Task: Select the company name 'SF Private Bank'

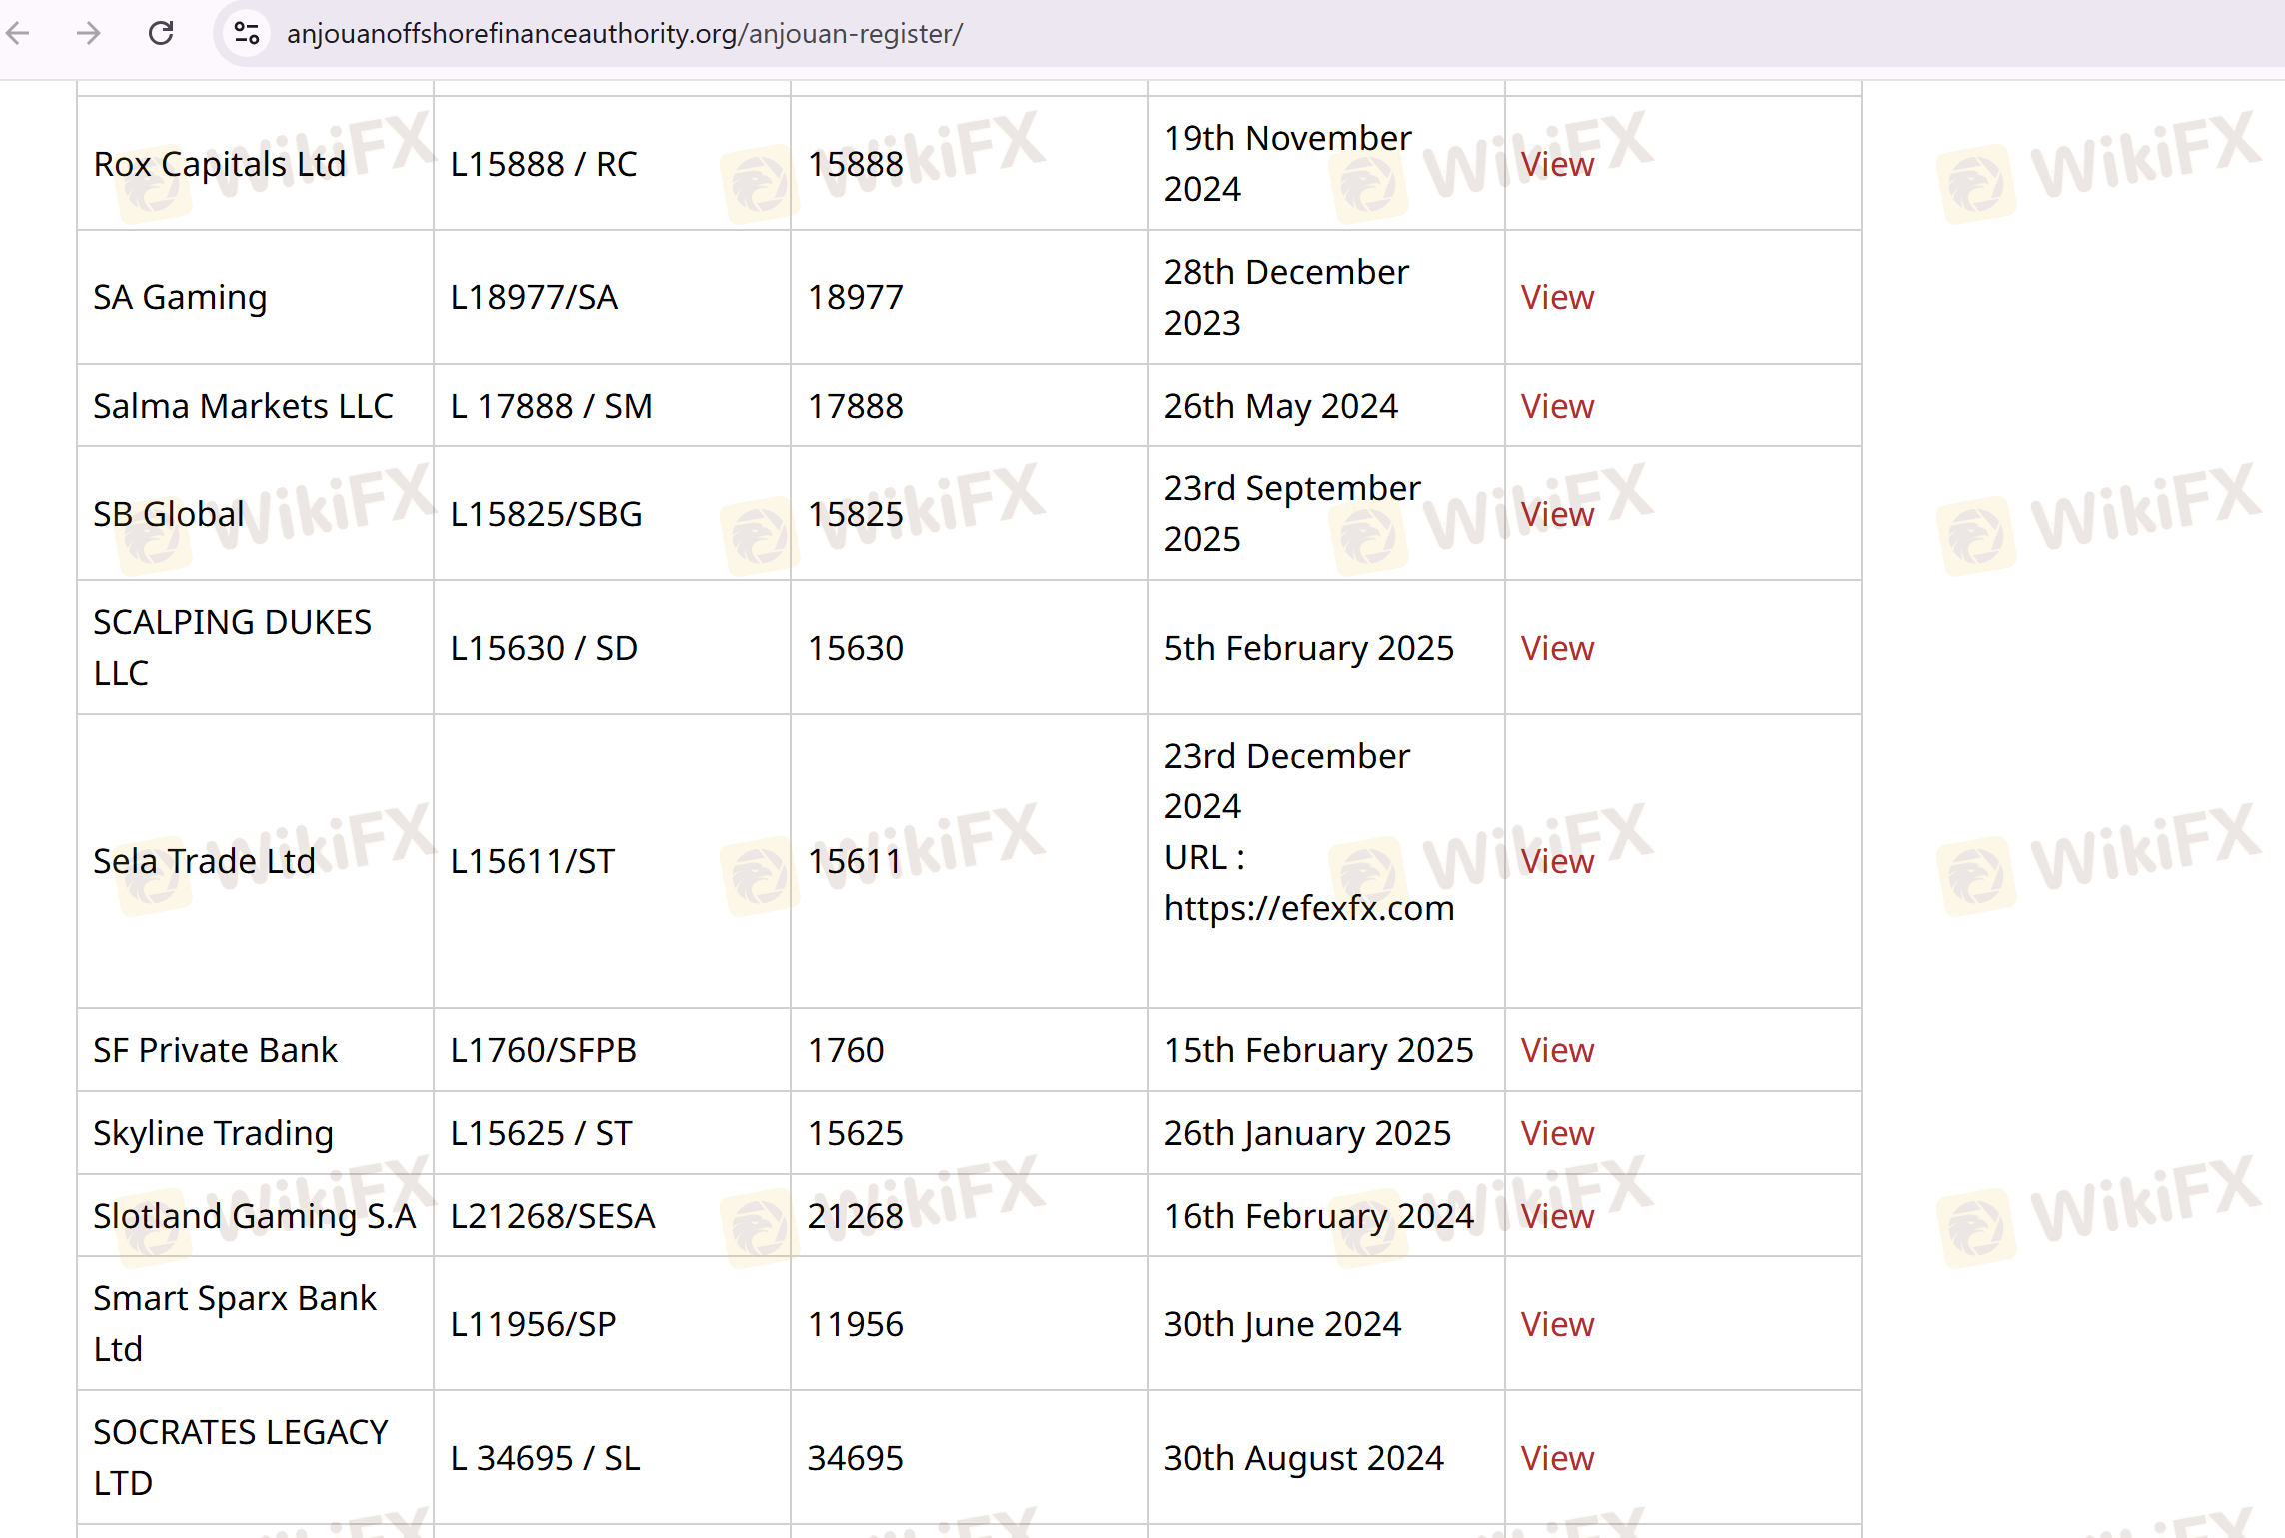Action: (215, 1050)
